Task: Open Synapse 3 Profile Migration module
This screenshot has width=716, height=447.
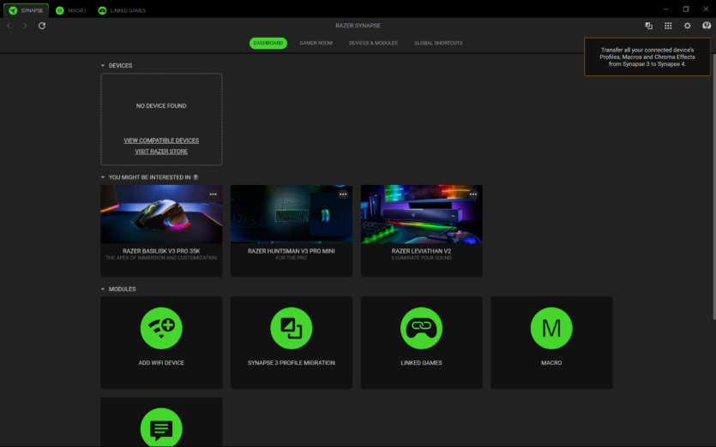Action: point(291,328)
